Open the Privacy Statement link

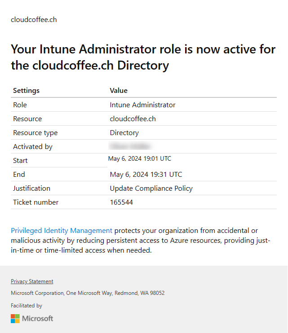tap(32, 281)
